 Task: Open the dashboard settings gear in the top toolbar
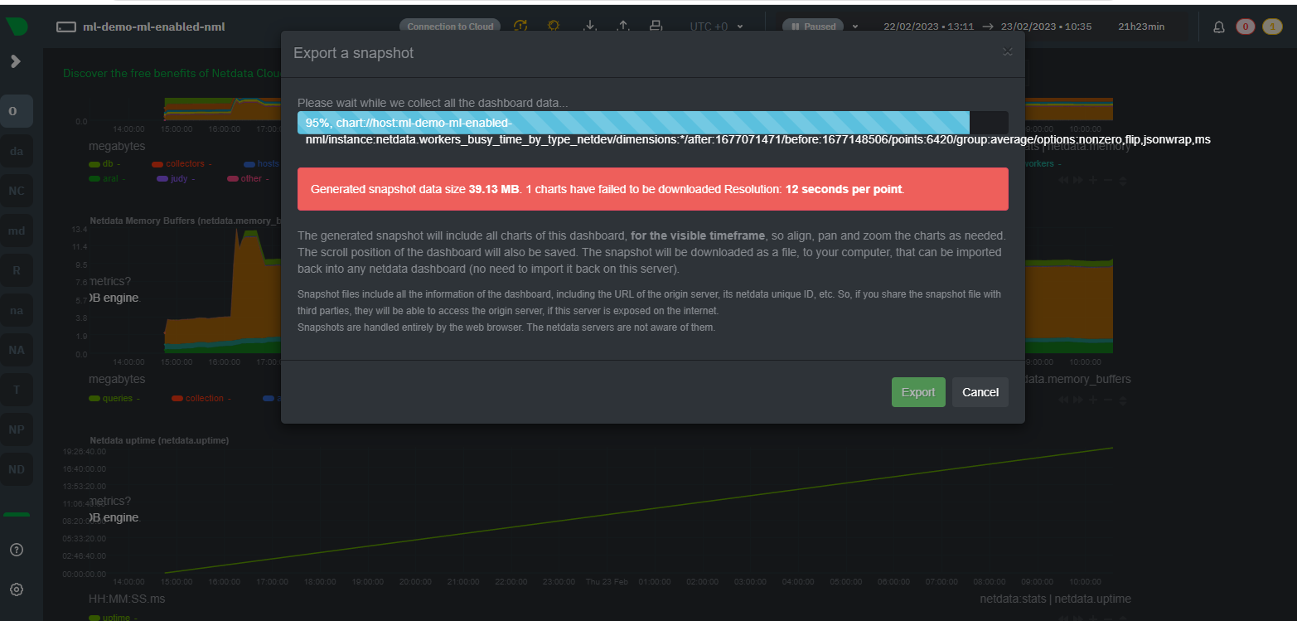[553, 26]
